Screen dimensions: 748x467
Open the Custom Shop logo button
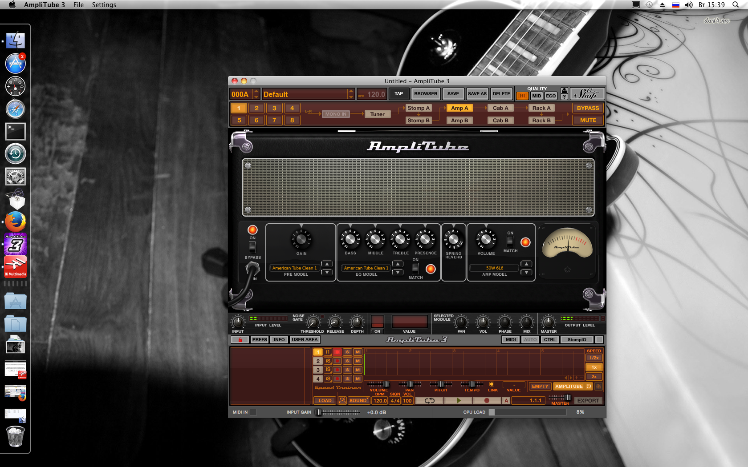coord(587,93)
